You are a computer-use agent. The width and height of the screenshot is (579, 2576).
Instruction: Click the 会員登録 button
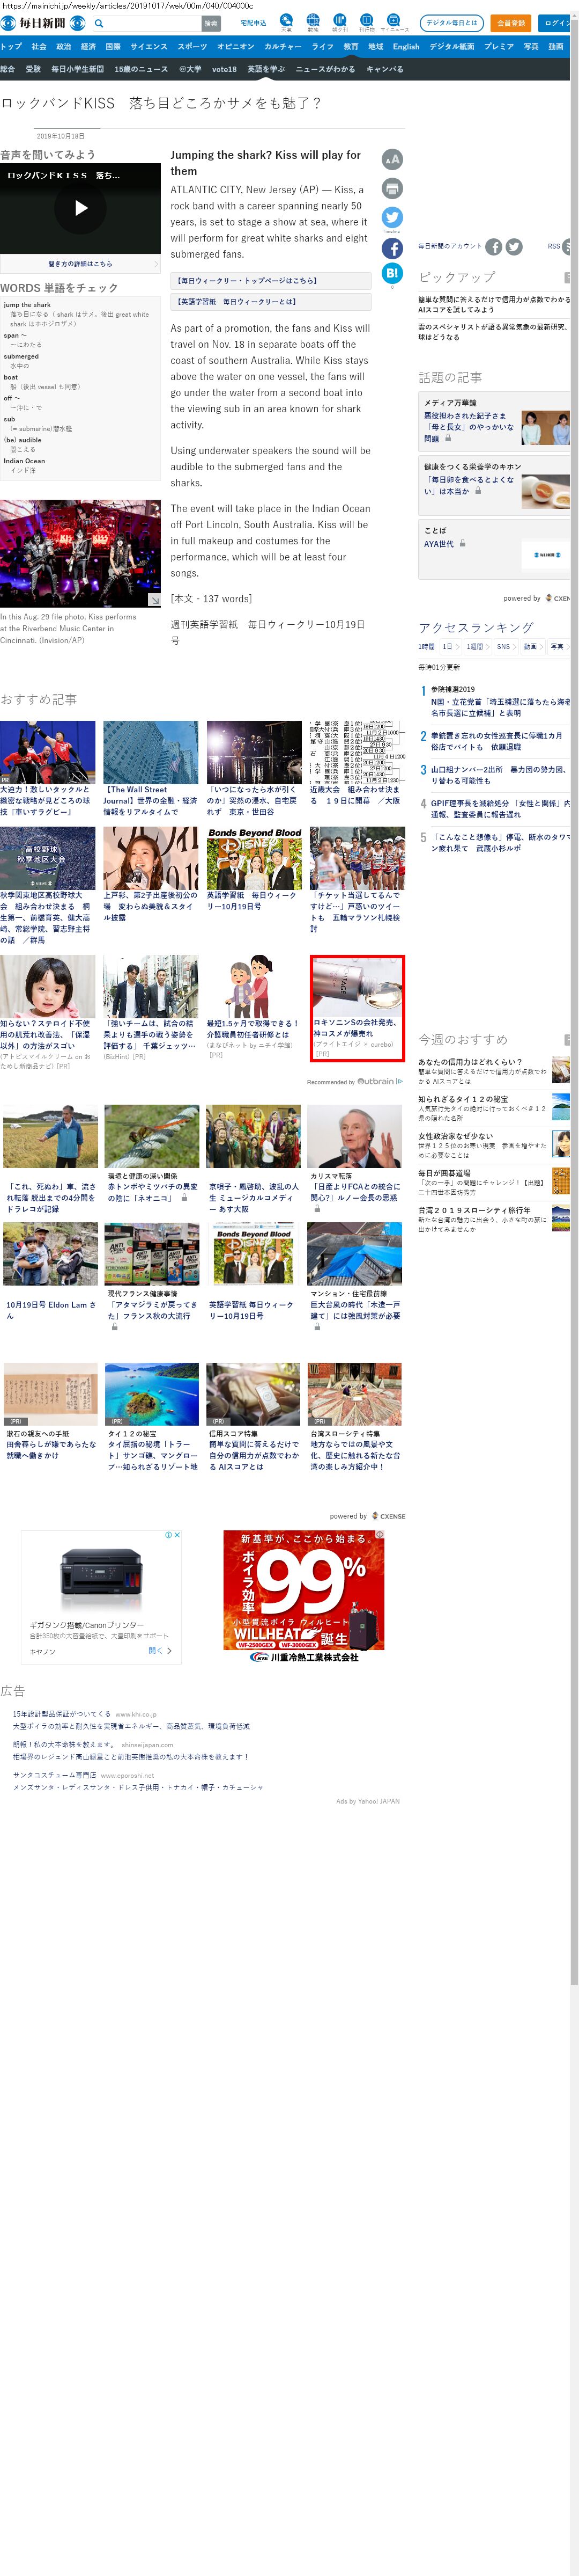(x=511, y=23)
